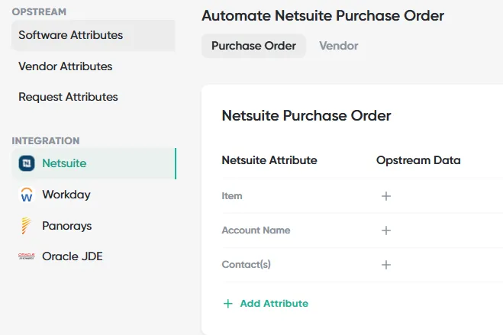Click the Item attribute label
This screenshot has height=335, width=503.
pos(232,196)
